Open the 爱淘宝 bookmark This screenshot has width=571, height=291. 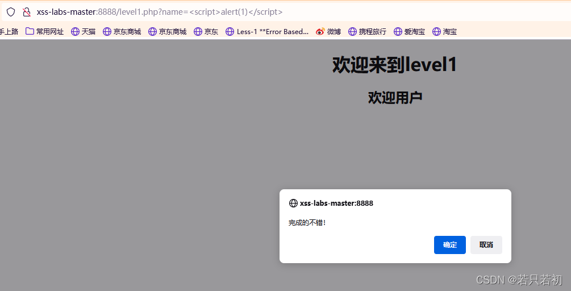(409, 32)
